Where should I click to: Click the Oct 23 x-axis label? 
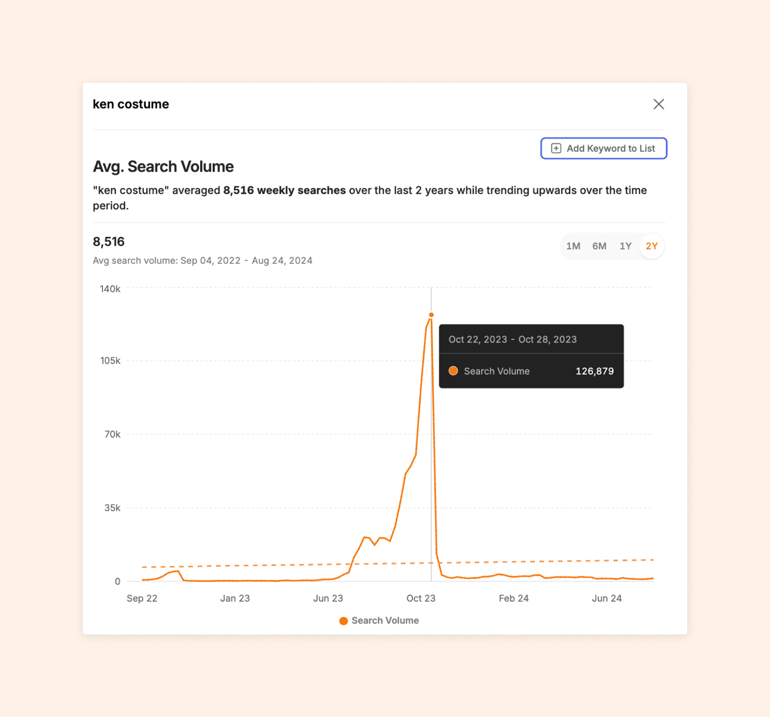tap(421, 598)
